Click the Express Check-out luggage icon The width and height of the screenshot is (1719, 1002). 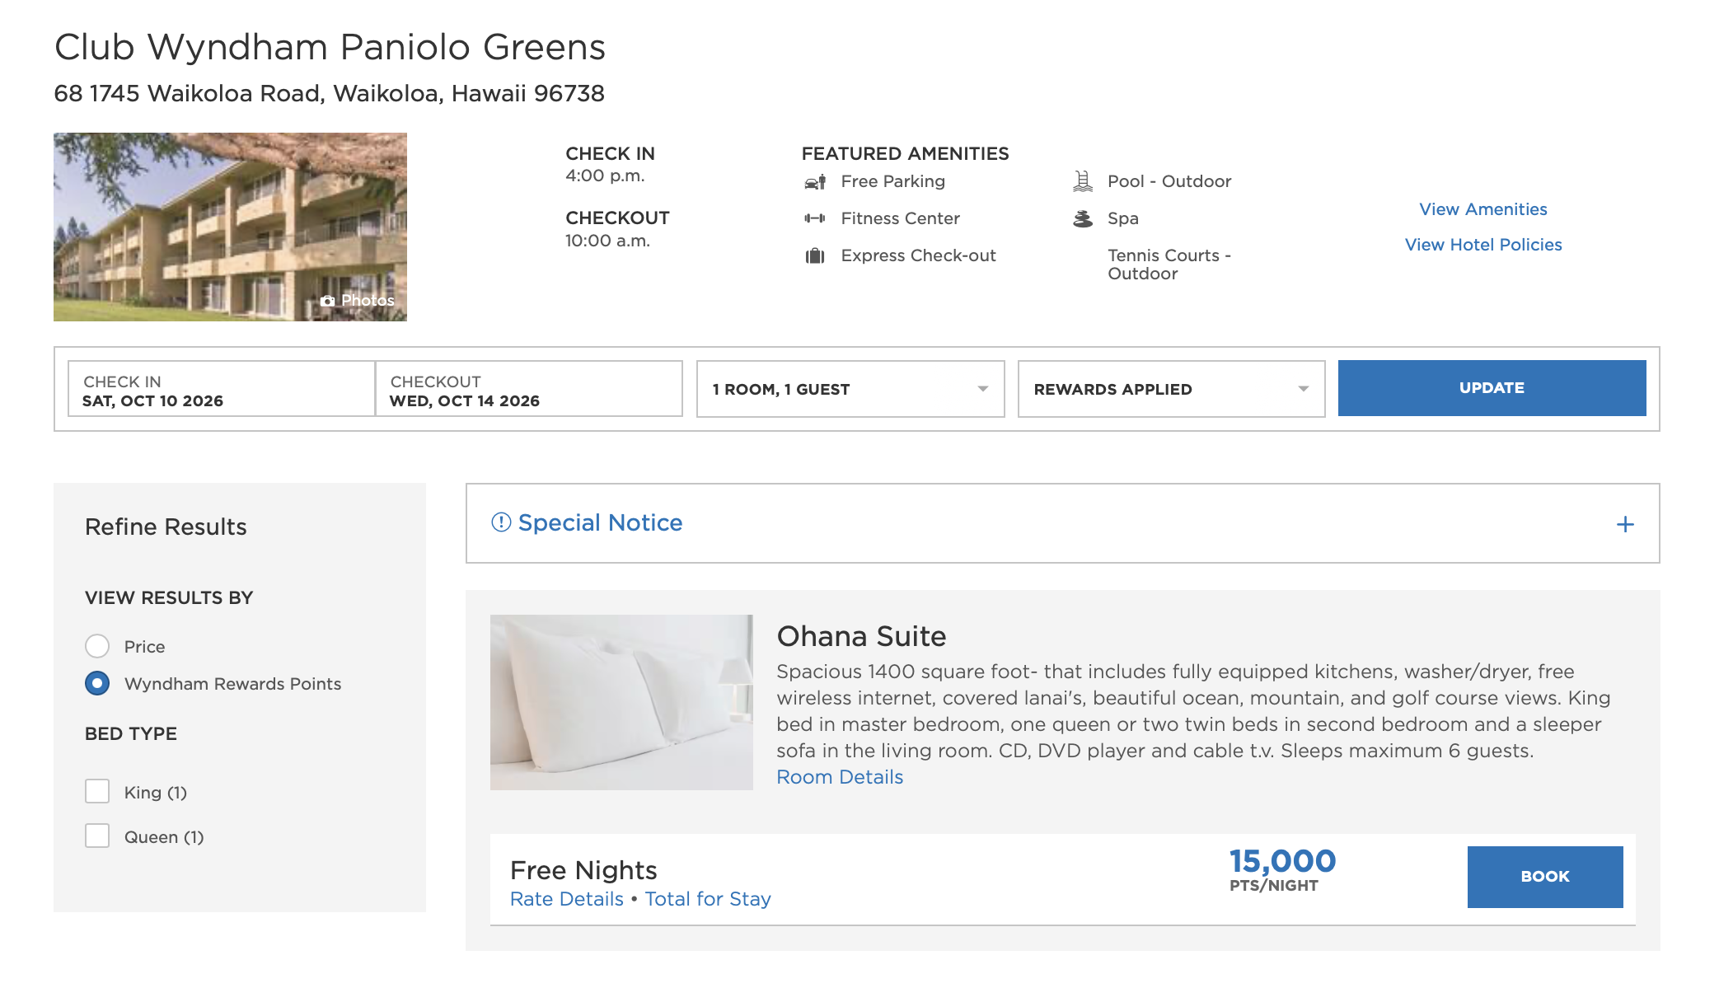pos(815,256)
